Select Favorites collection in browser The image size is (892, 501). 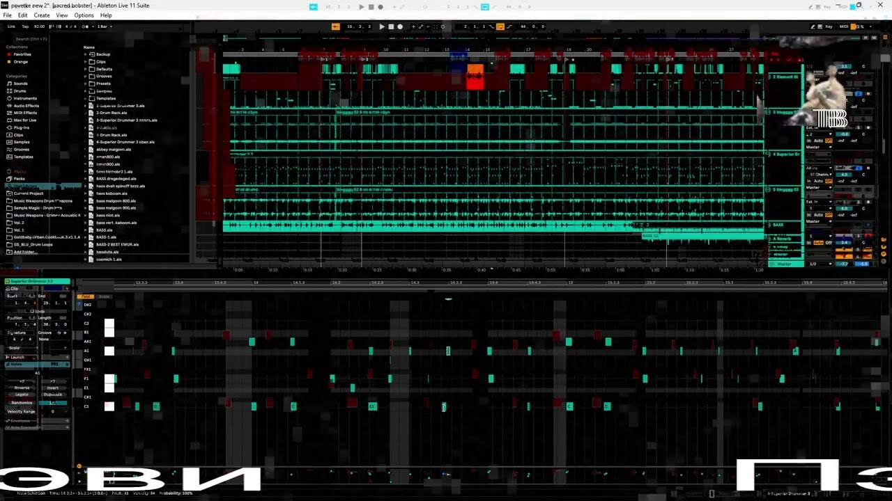coord(22,54)
